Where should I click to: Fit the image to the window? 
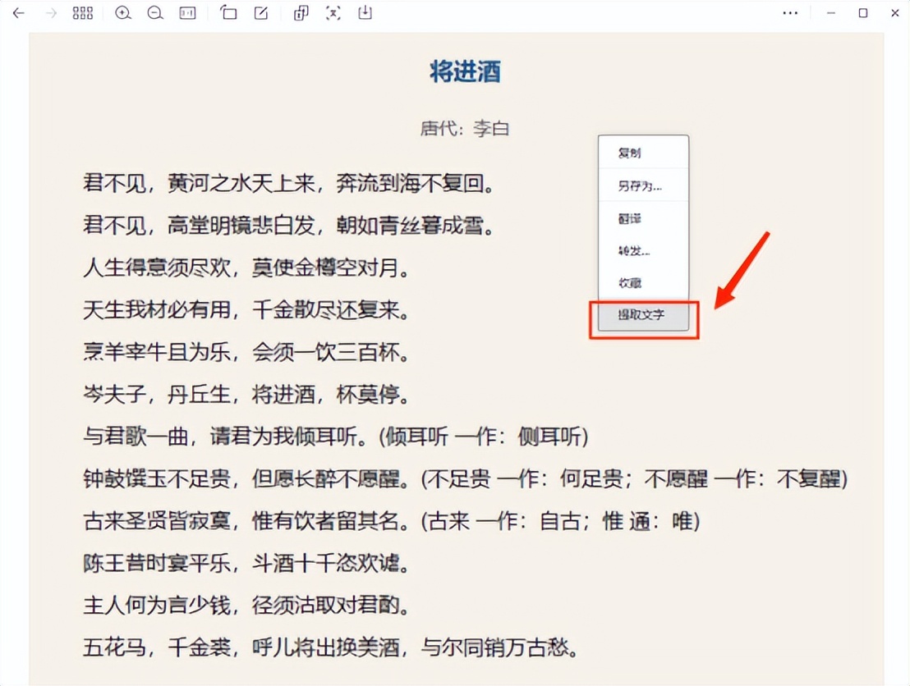[x=332, y=13]
